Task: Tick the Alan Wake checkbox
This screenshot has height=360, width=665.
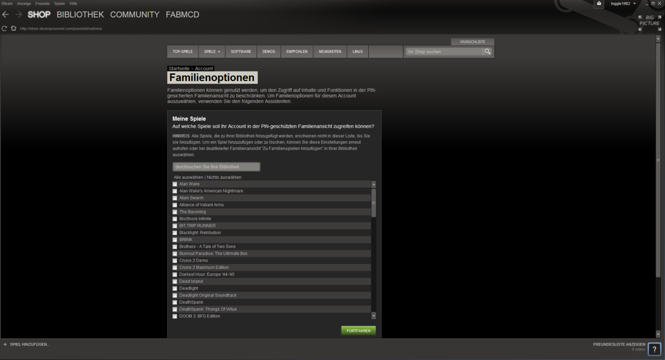Action: [175, 184]
